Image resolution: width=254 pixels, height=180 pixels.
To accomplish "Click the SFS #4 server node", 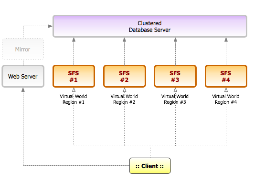I will 226,76.
